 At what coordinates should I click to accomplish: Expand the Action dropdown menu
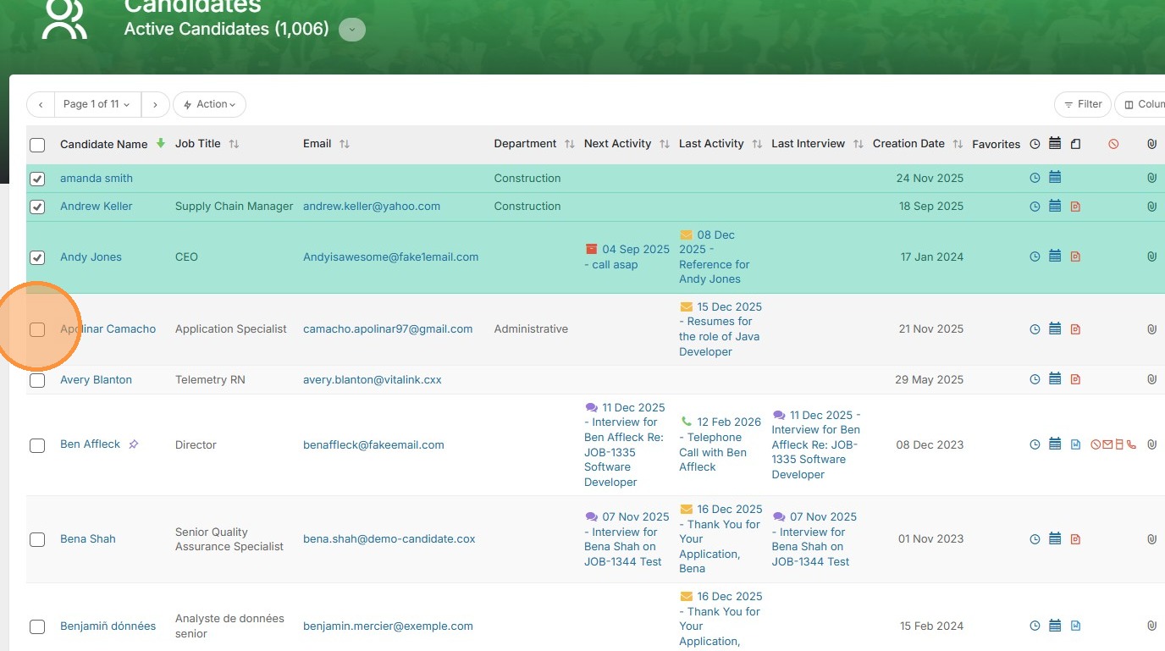210,104
